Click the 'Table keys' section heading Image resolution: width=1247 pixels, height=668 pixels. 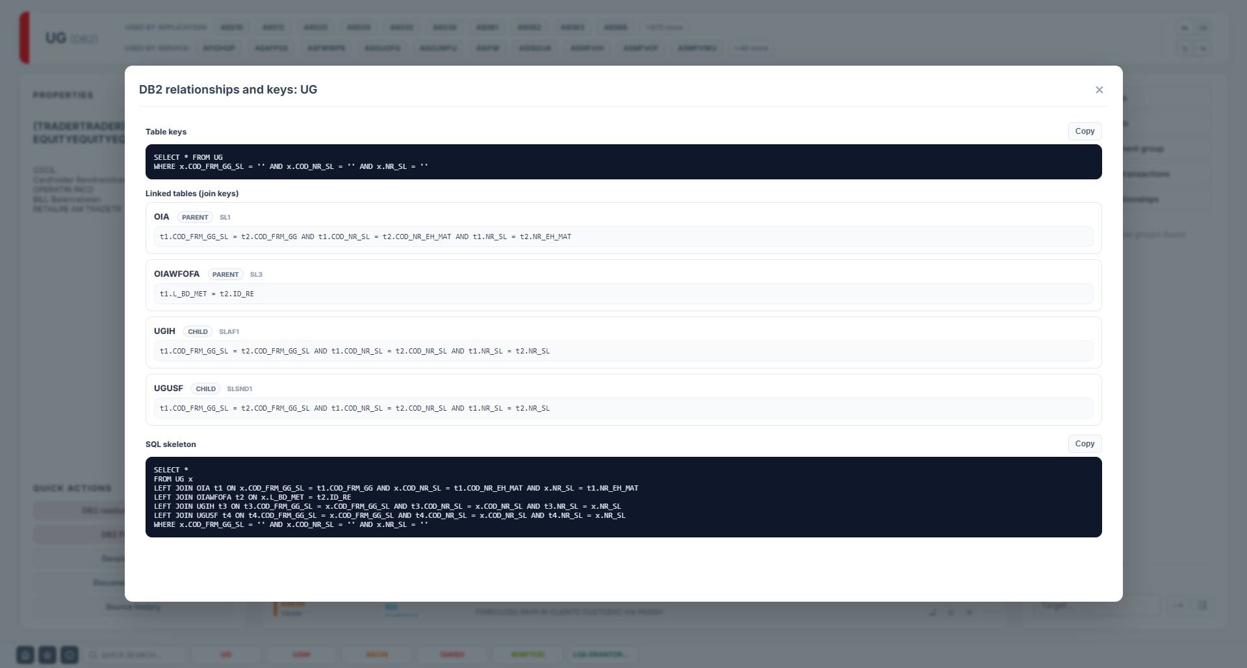click(166, 132)
